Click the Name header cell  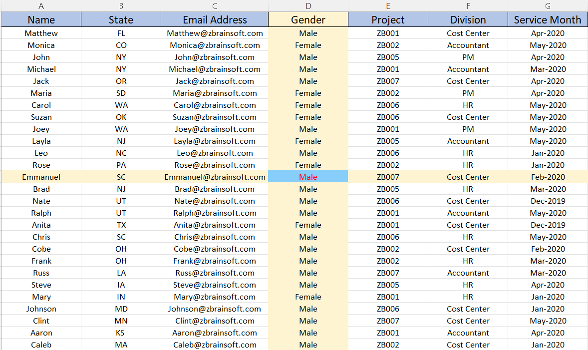tap(41, 19)
